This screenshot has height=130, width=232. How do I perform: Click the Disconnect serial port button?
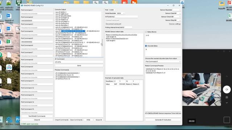113,24
